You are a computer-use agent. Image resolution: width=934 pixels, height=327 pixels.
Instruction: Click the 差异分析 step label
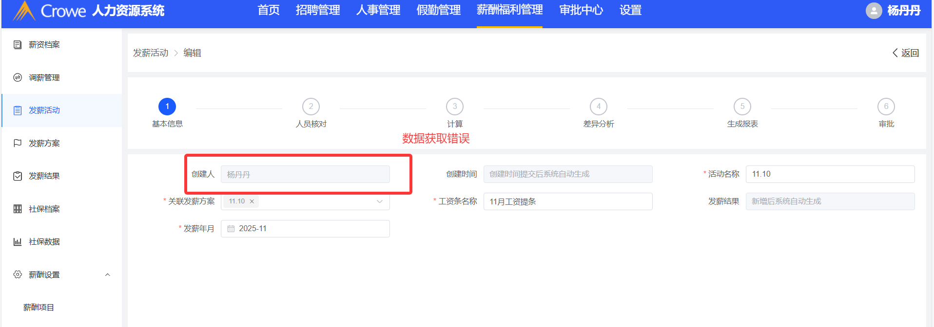click(x=599, y=124)
